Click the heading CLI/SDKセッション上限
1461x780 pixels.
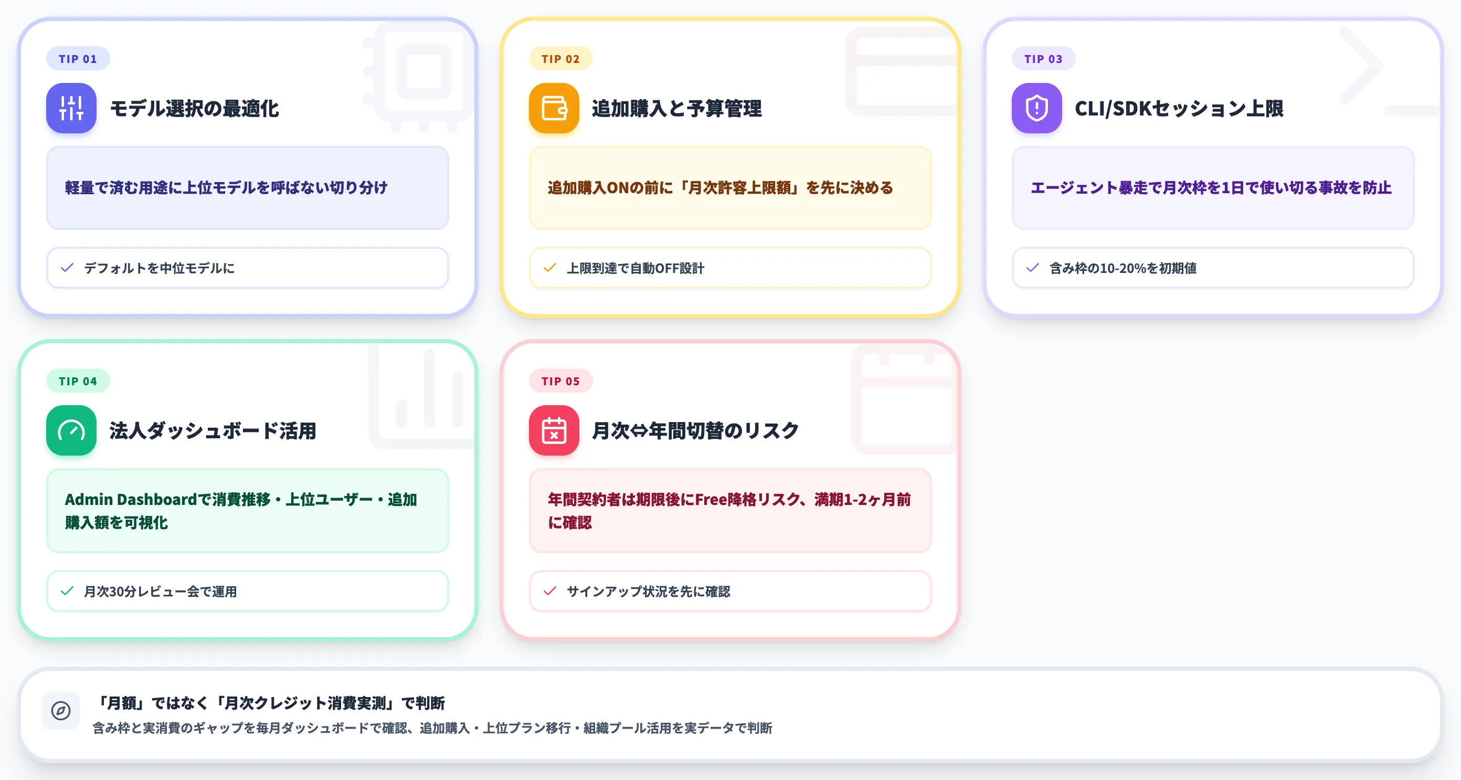click(x=1179, y=108)
